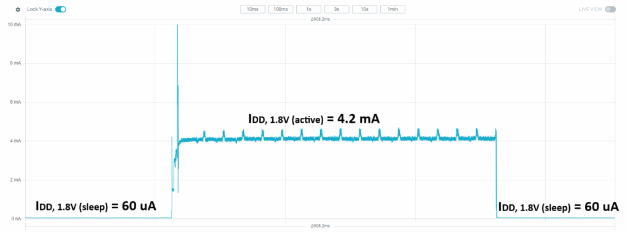Click the bottom Δ908.2ms time span label

tap(320, 226)
